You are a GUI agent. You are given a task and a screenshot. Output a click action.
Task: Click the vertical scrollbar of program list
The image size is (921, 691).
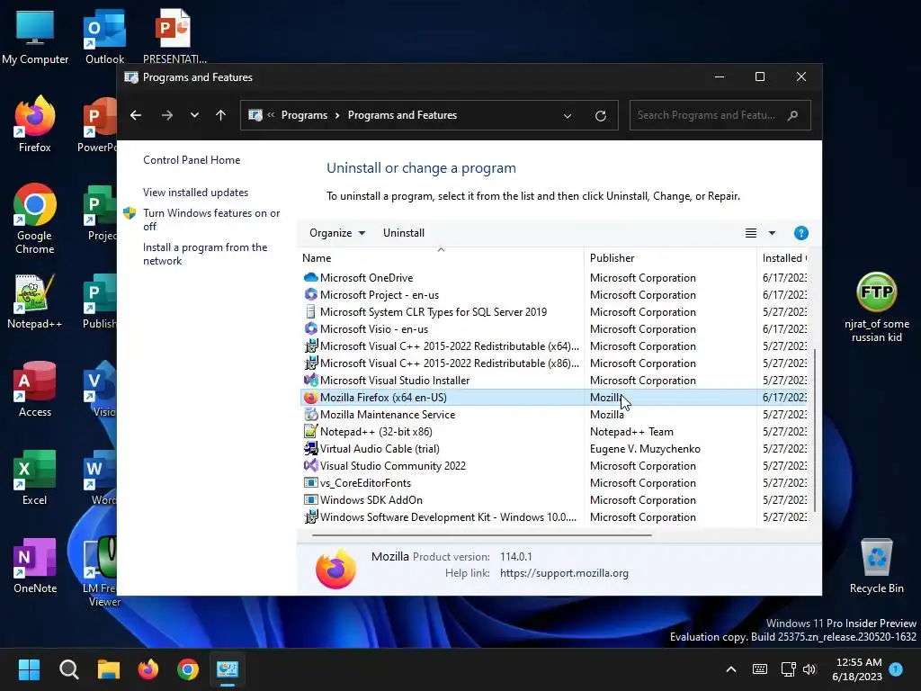(815, 430)
